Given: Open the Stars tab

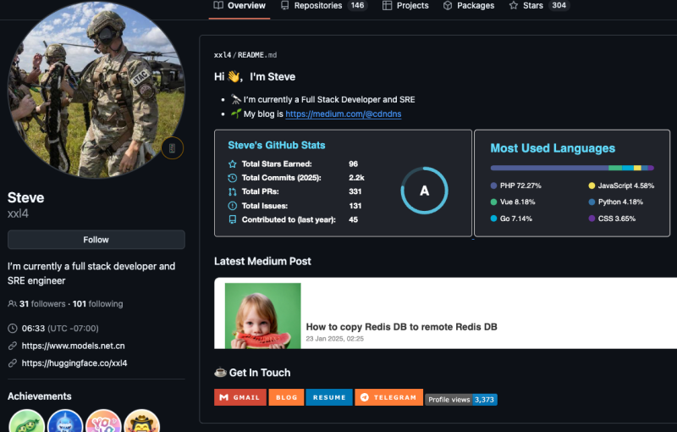Looking at the screenshot, I should tap(538, 6).
